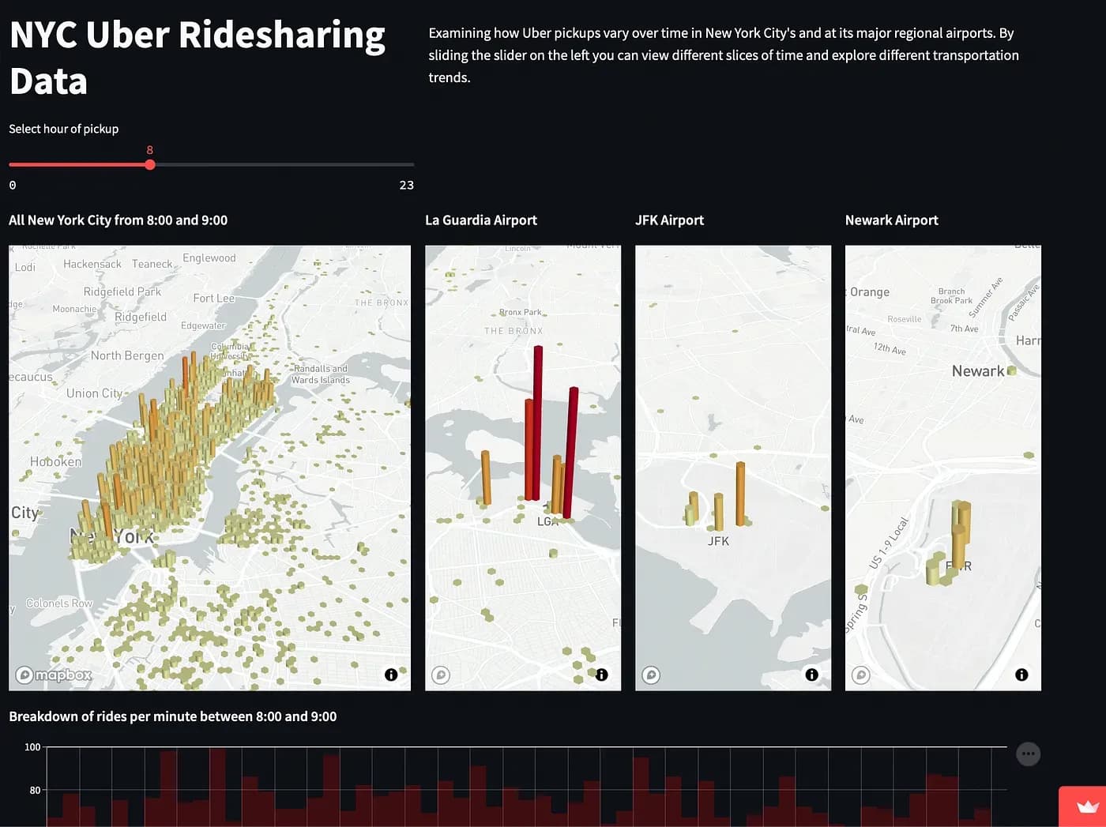1106x827 pixels.
Task: Click the Newark label on Newark map
Action: pyautogui.click(x=978, y=371)
